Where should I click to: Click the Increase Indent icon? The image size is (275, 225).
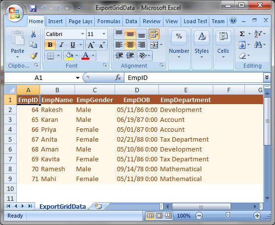(x=130, y=56)
